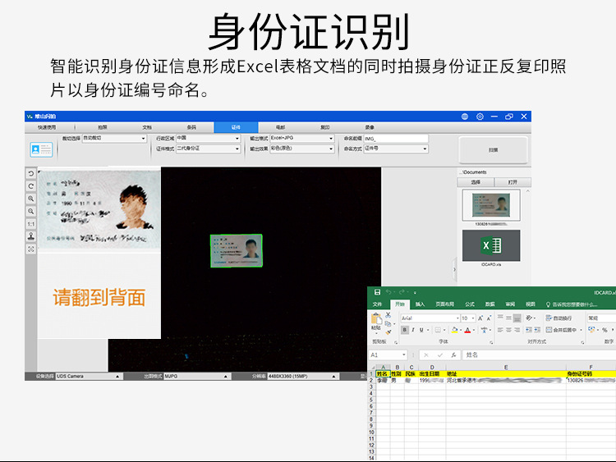Click merge and center (合并后居中) in Excel
616x462 pixels.
tap(564, 330)
